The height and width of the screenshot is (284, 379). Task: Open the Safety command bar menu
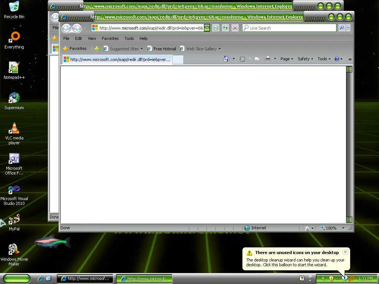tap(305, 59)
